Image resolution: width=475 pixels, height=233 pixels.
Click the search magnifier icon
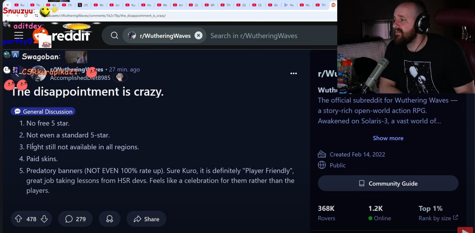point(114,35)
